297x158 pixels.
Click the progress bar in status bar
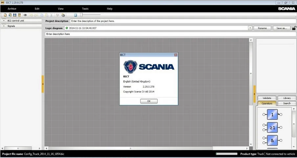227,154
